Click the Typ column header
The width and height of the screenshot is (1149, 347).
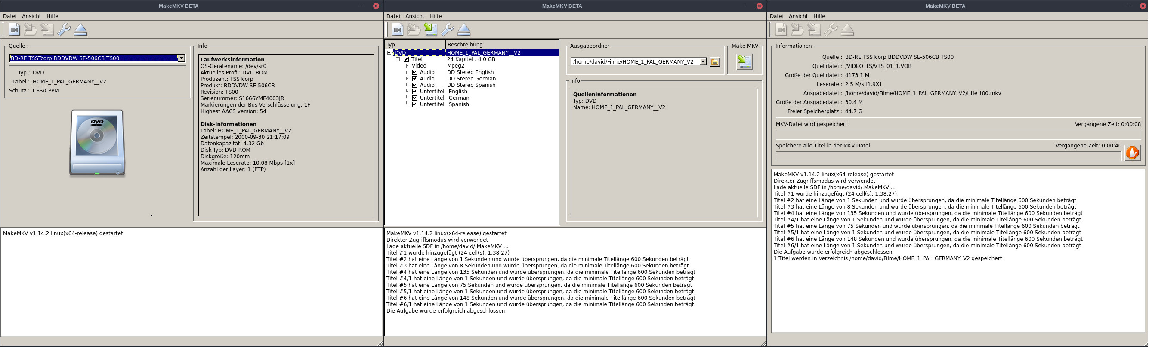click(x=415, y=45)
